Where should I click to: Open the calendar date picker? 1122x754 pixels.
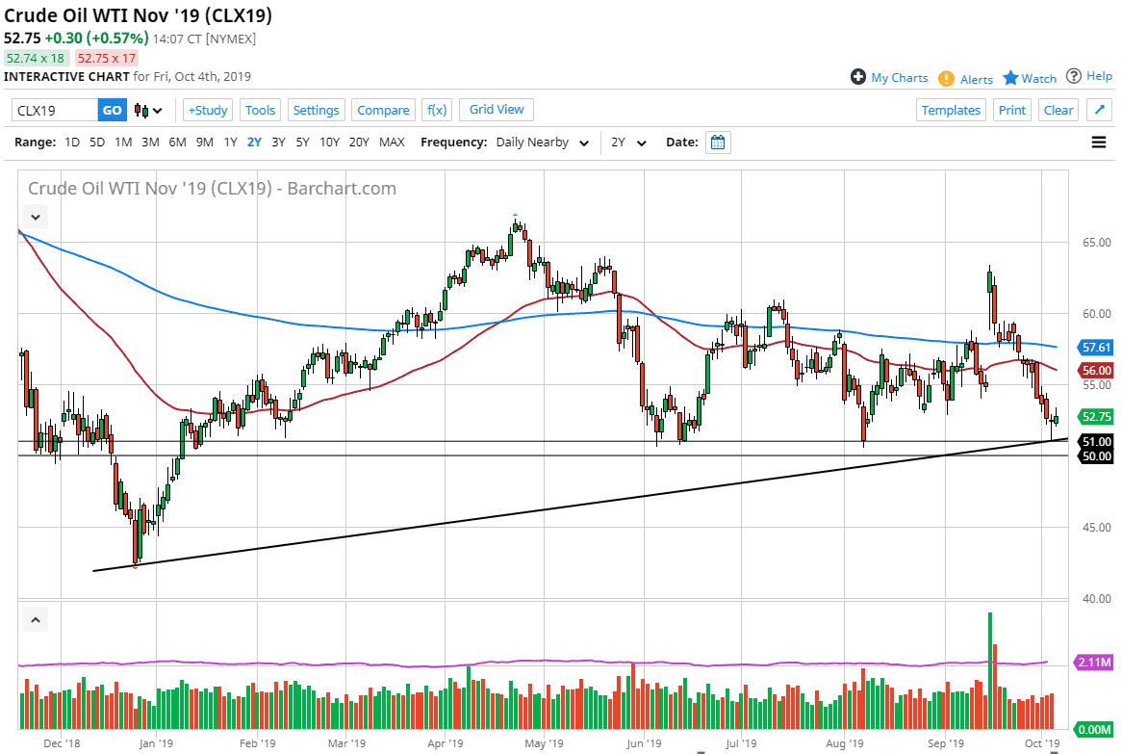click(x=717, y=142)
